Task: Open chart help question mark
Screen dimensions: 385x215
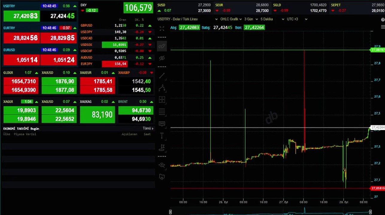Action: point(383,20)
